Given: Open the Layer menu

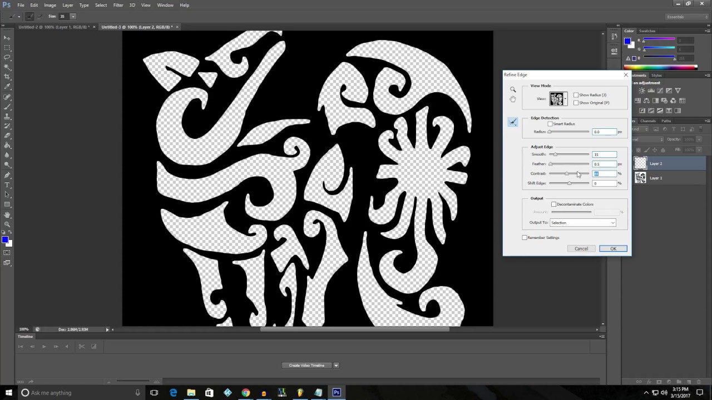Looking at the screenshot, I should [67, 5].
